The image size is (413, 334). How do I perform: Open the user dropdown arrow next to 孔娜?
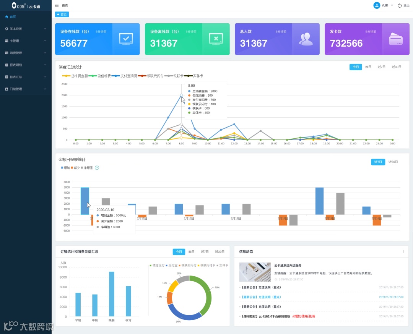[x=392, y=5]
